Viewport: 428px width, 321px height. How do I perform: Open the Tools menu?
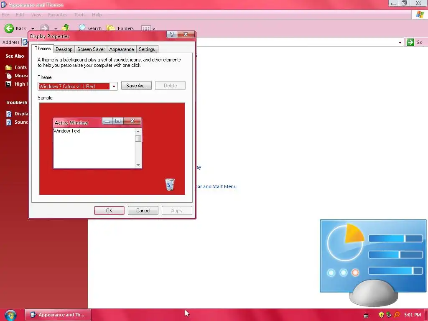pyautogui.click(x=79, y=15)
